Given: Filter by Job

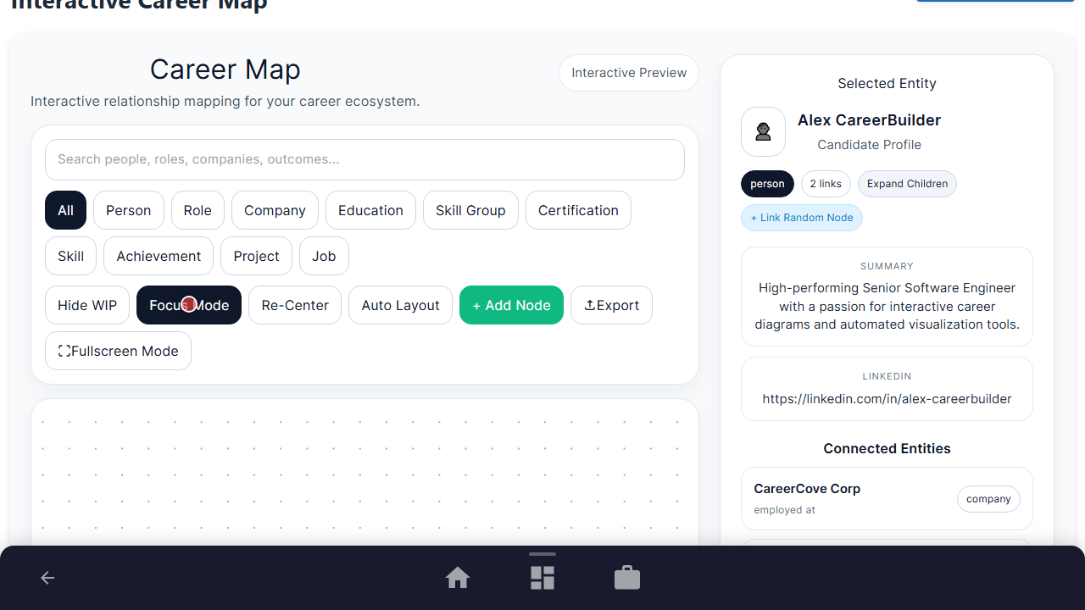Looking at the screenshot, I should [324, 256].
